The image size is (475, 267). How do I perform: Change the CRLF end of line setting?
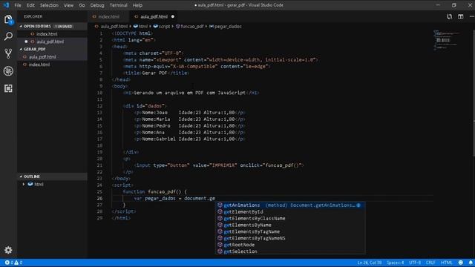coord(430,263)
